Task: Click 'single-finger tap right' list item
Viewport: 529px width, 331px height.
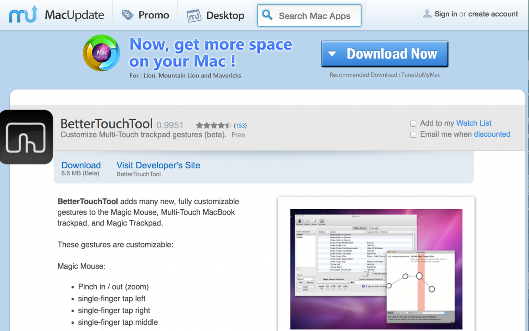Action: (114, 310)
